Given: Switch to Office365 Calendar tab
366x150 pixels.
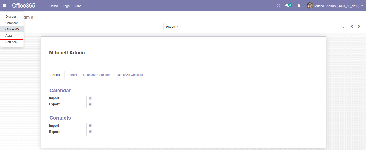Looking at the screenshot, I should [x=96, y=75].
